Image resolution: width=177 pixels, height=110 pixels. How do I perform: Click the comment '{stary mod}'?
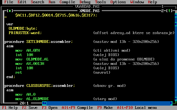105,99
